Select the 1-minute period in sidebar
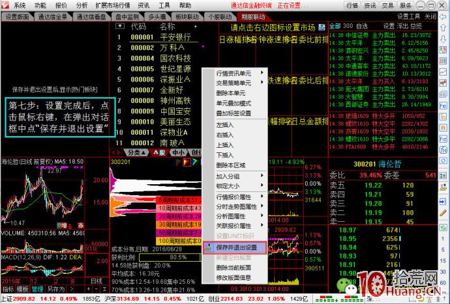 coord(443,239)
